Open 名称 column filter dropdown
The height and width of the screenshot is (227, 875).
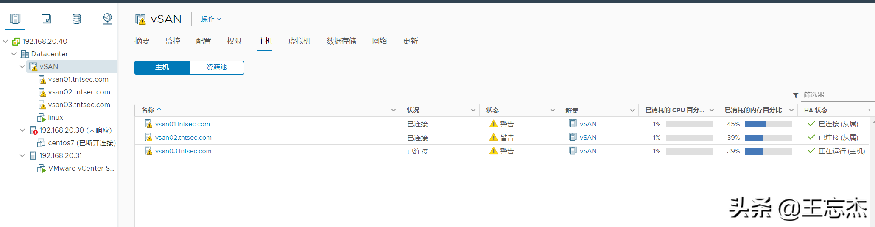click(393, 110)
